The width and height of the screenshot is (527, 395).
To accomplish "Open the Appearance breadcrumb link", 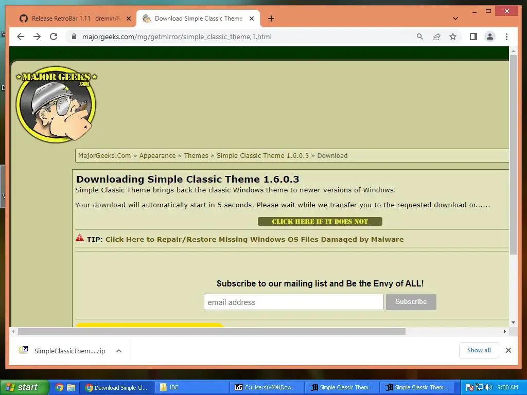I will pyautogui.click(x=157, y=155).
